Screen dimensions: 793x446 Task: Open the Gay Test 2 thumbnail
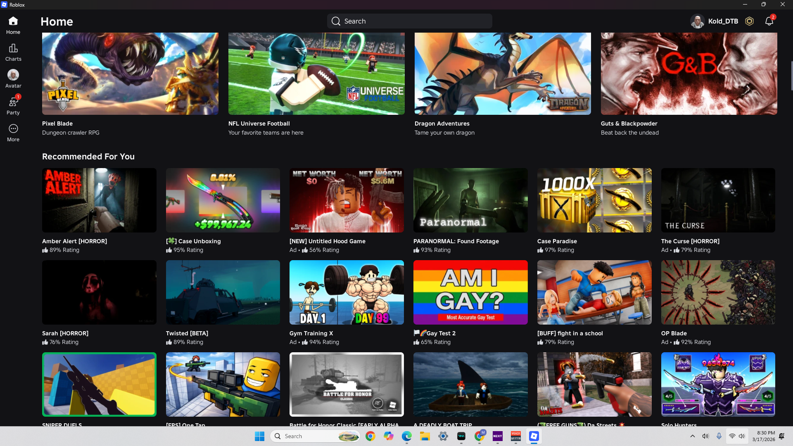(x=470, y=292)
